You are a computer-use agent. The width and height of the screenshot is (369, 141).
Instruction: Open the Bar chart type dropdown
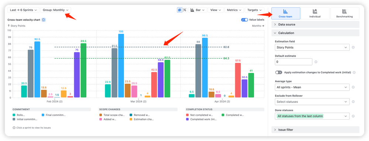point(198,10)
